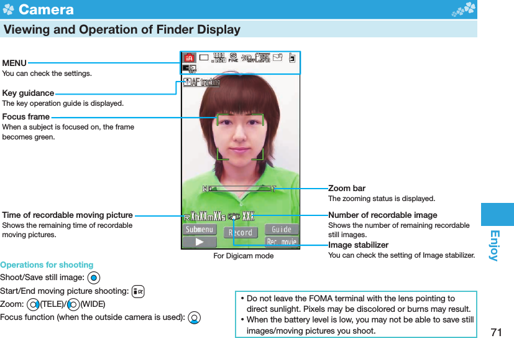Click the low battery level note

point(357,325)
